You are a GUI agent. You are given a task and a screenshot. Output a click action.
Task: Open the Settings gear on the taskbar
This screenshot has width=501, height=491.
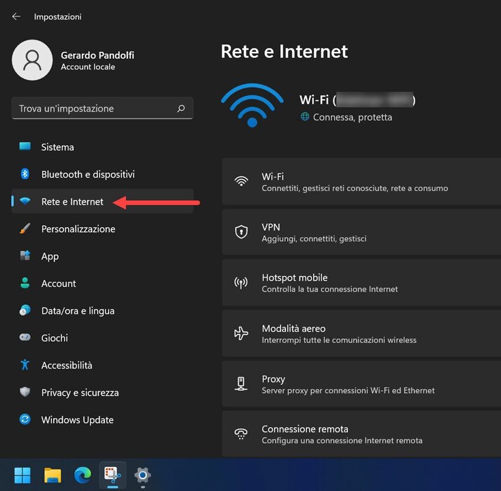[141, 474]
